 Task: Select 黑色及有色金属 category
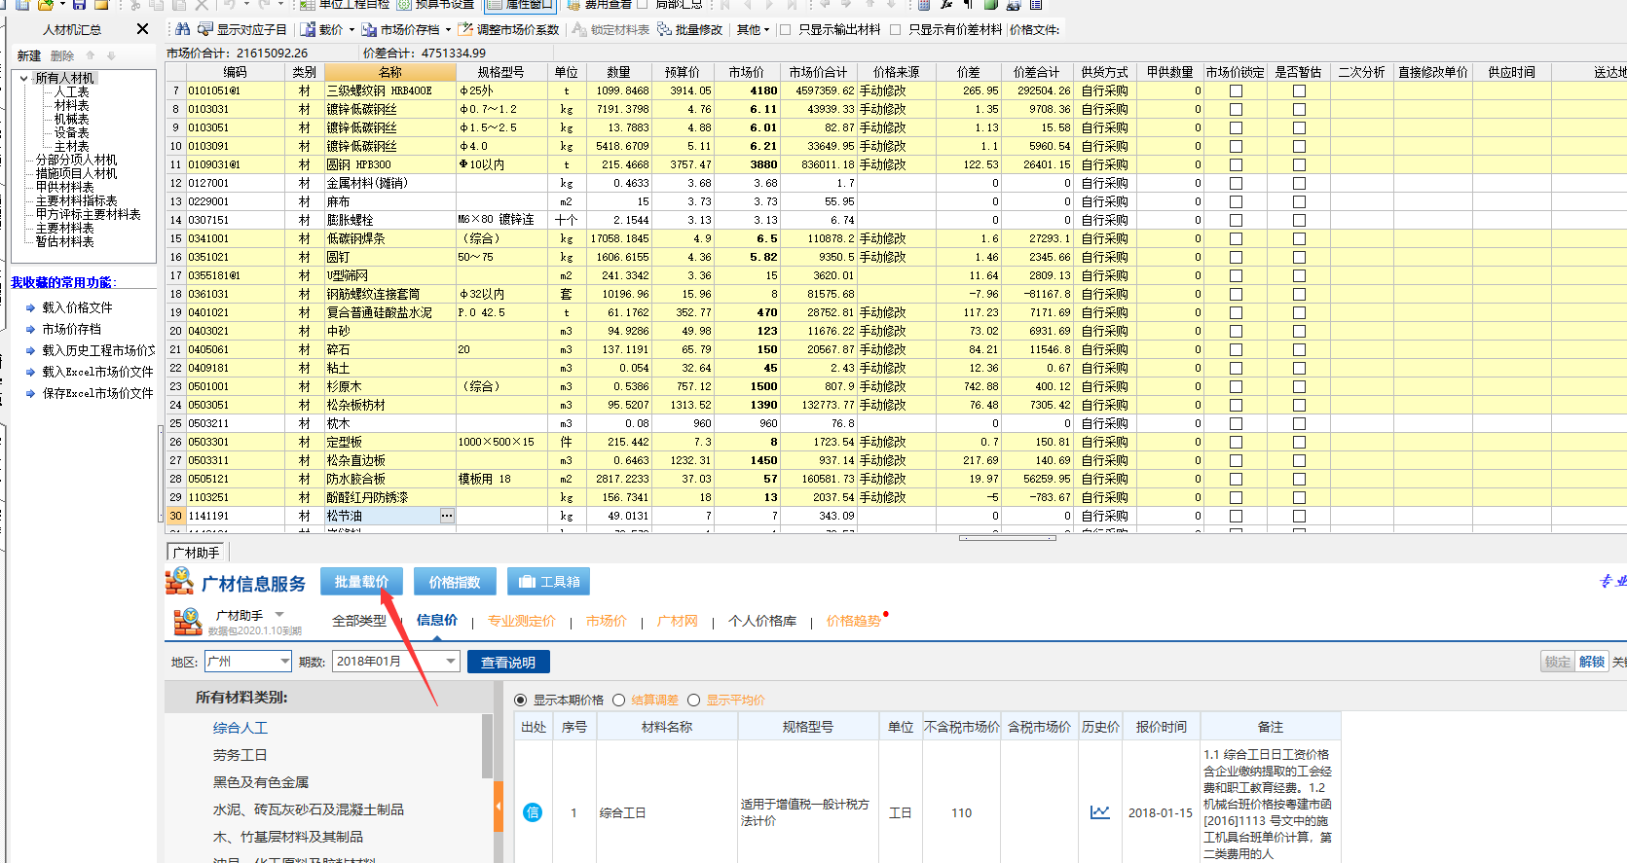261,782
